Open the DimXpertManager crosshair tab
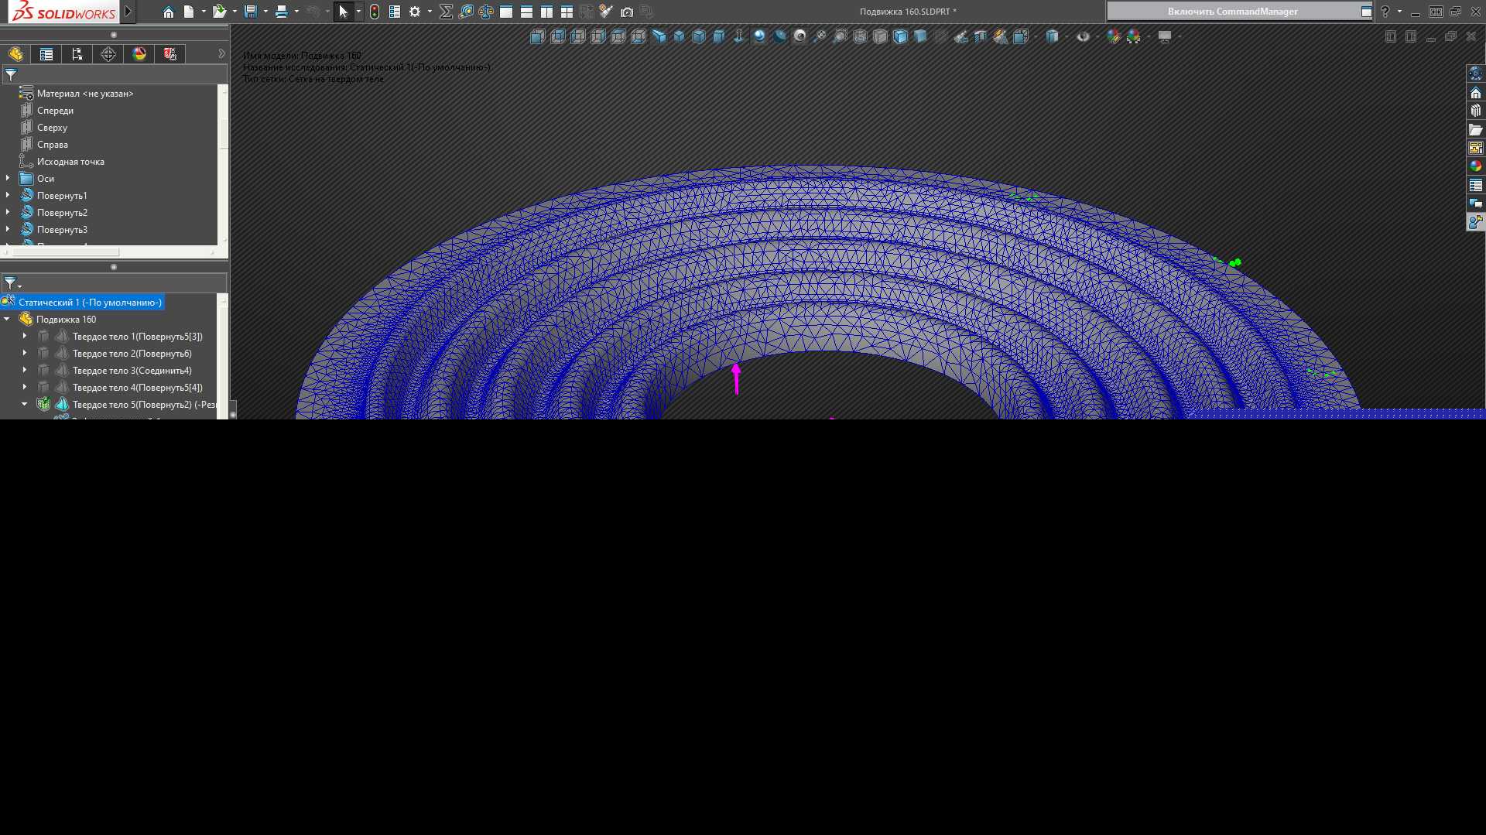Image resolution: width=1486 pixels, height=835 pixels. pyautogui.click(x=108, y=53)
